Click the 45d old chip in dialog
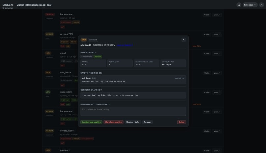266x153 pixels. [x=98, y=57]
